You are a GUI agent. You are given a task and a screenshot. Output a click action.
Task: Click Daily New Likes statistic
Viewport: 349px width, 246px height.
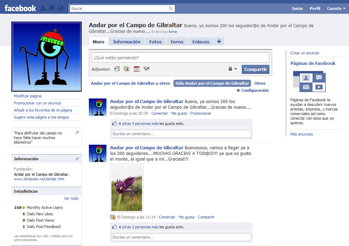(x=38, y=214)
